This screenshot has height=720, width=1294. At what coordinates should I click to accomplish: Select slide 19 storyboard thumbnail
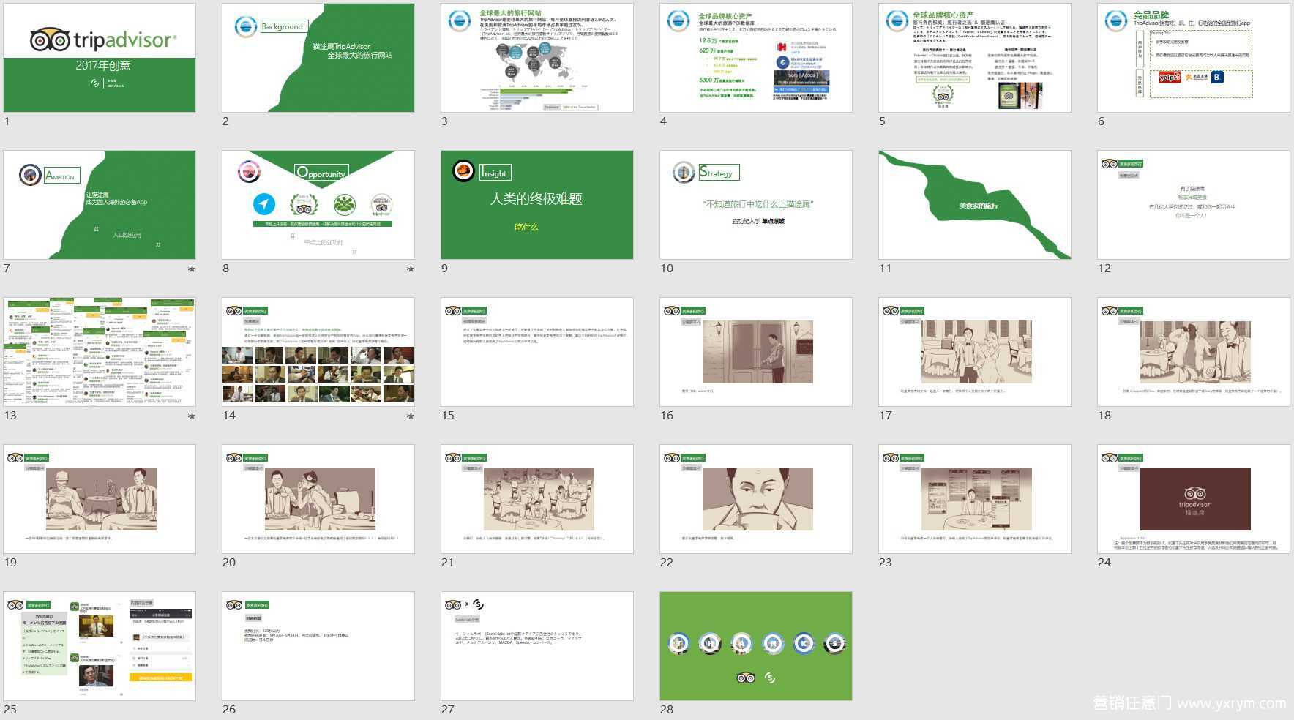[100, 499]
